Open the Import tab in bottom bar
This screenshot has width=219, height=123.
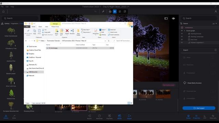(x=89, y=117)
